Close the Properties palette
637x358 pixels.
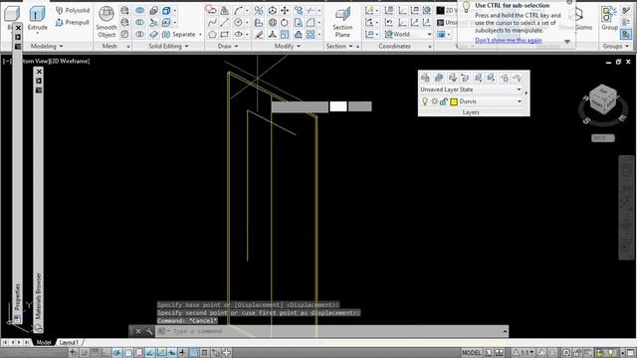tap(18, 28)
